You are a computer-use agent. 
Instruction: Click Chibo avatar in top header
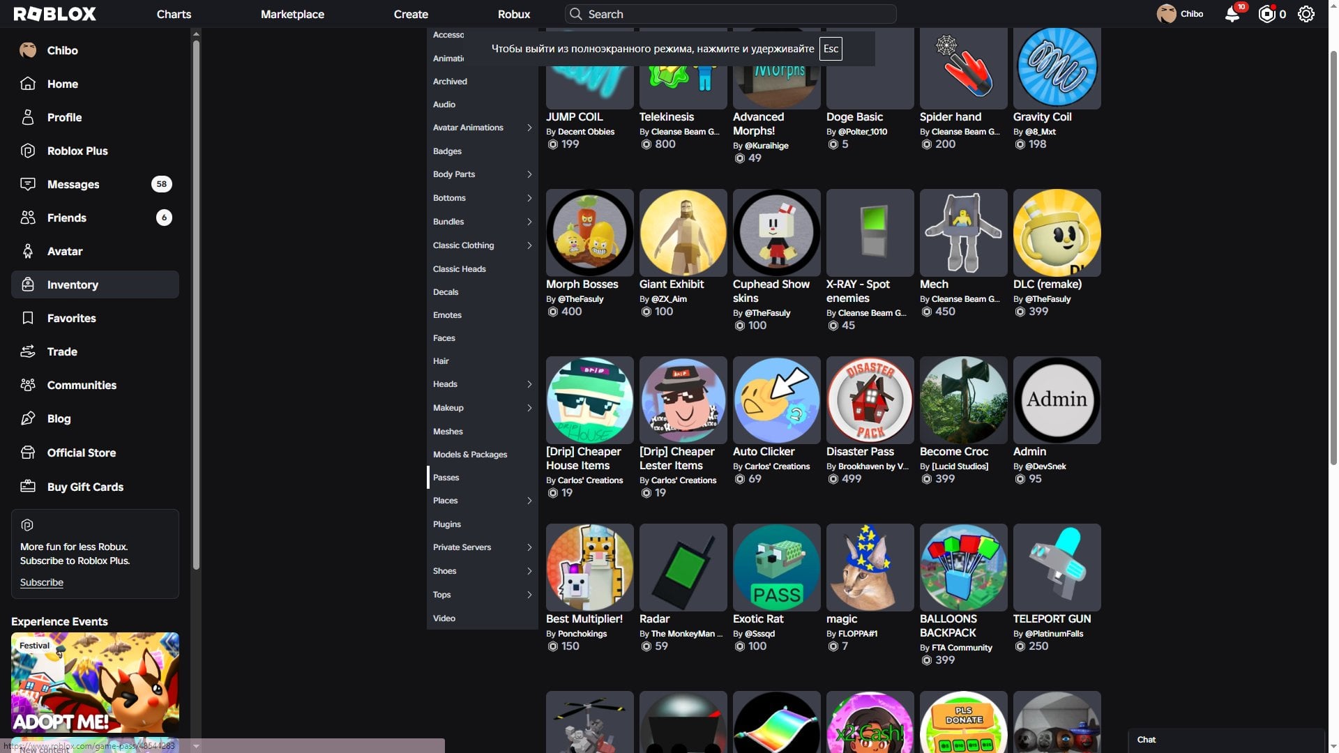(1166, 14)
